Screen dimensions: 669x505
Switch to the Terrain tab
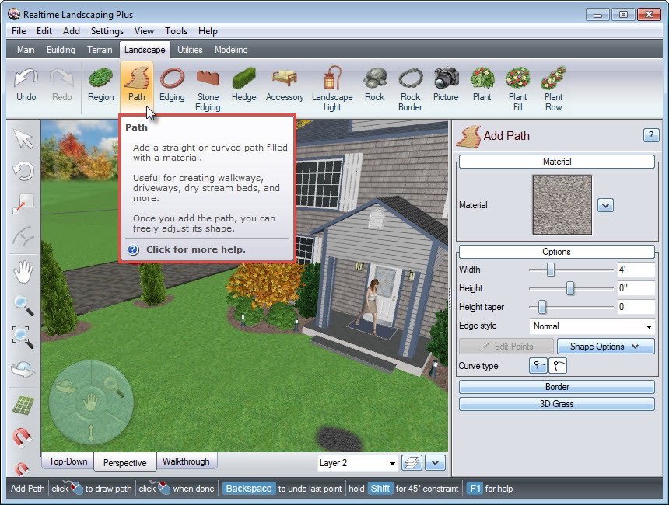(100, 50)
